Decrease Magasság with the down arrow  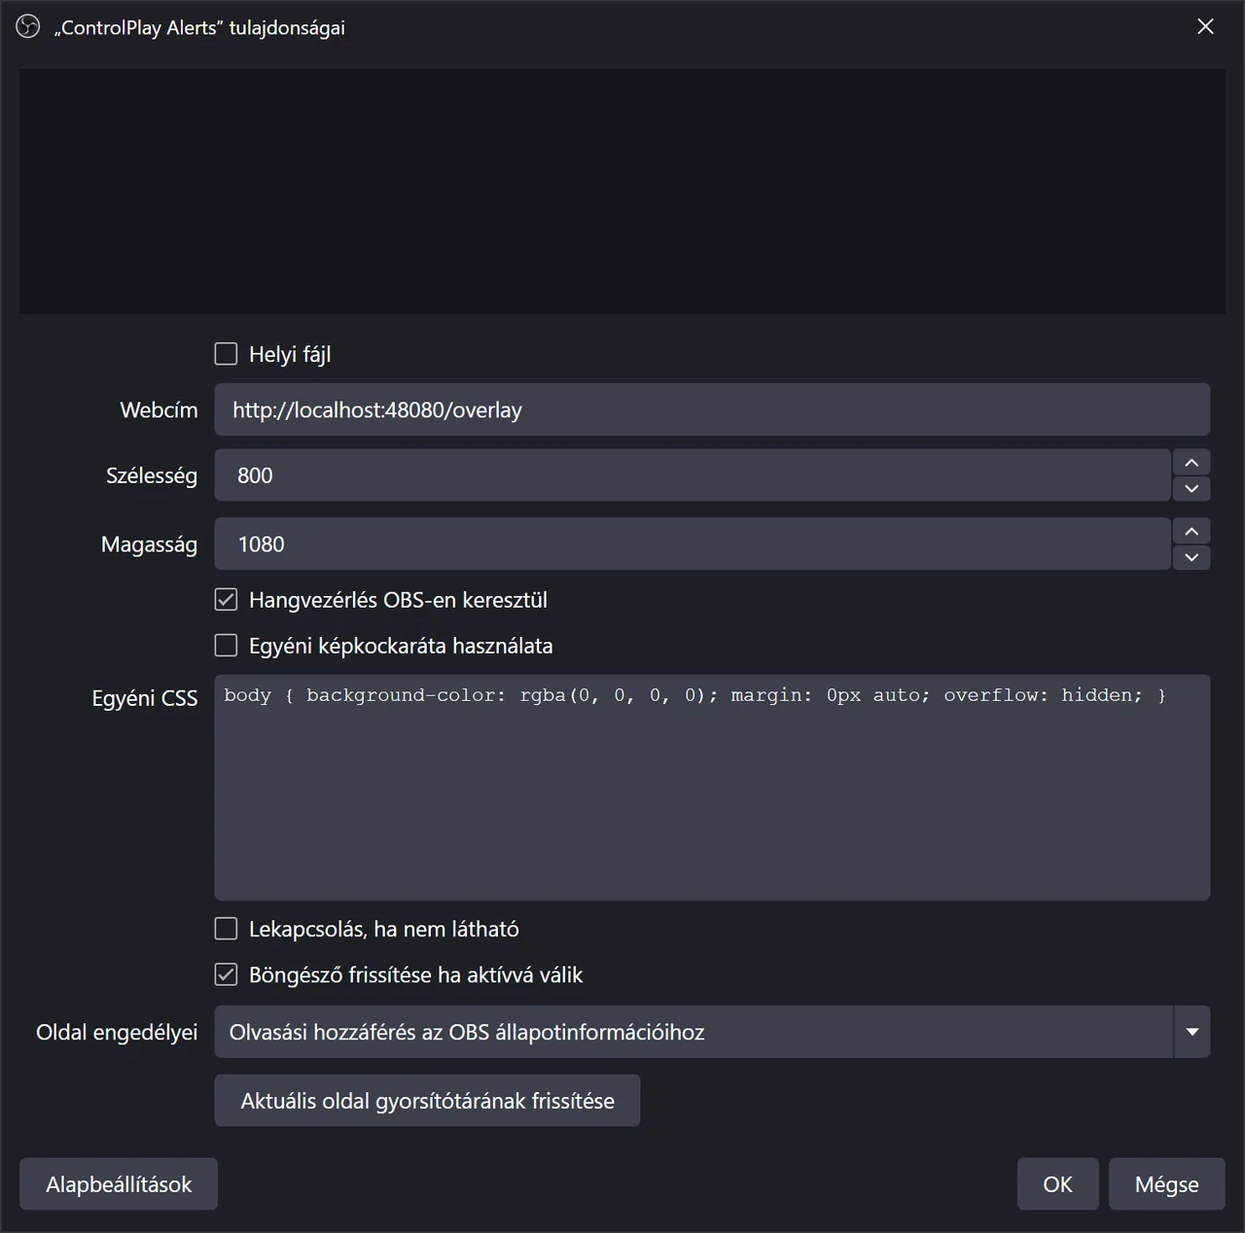coord(1192,557)
